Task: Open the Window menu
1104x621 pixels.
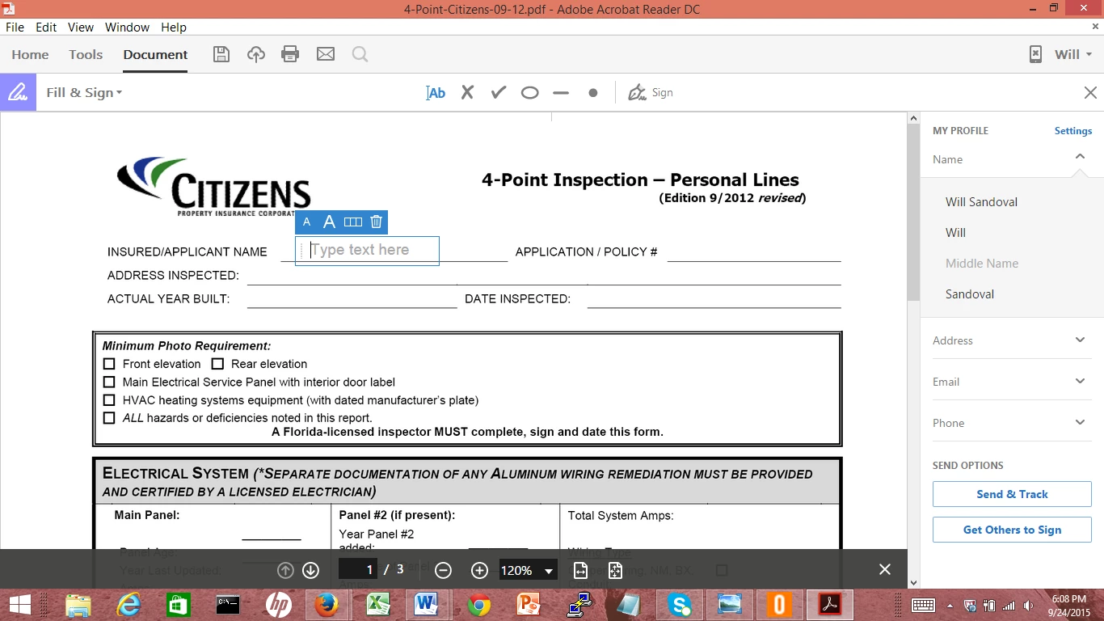Action: [127, 27]
